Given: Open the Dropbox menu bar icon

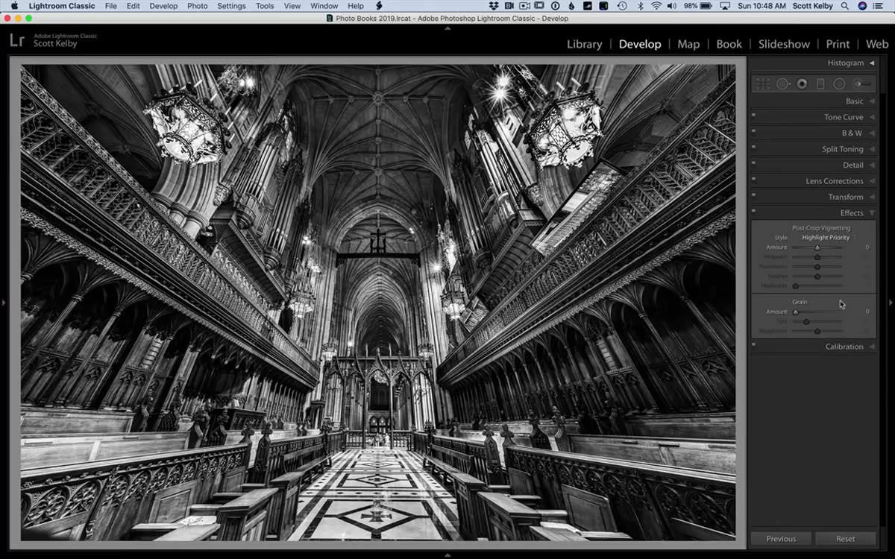Looking at the screenshot, I should (494, 6).
